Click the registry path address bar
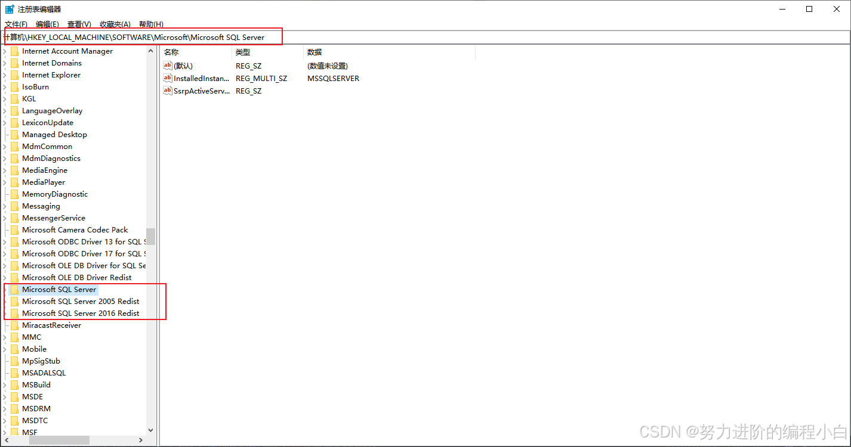 425,37
